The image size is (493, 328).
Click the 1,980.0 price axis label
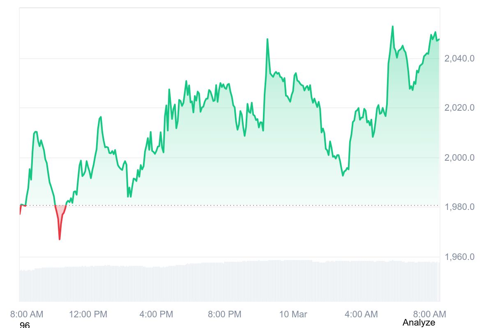pyautogui.click(x=459, y=207)
